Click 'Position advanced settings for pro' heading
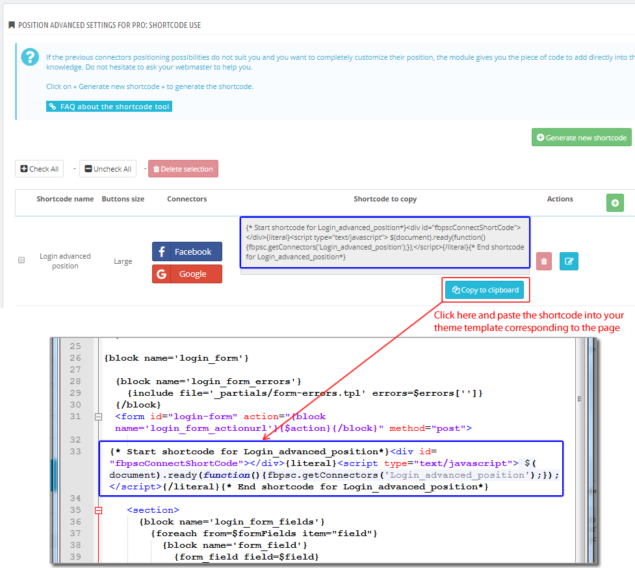The image size is (635, 568). click(109, 25)
